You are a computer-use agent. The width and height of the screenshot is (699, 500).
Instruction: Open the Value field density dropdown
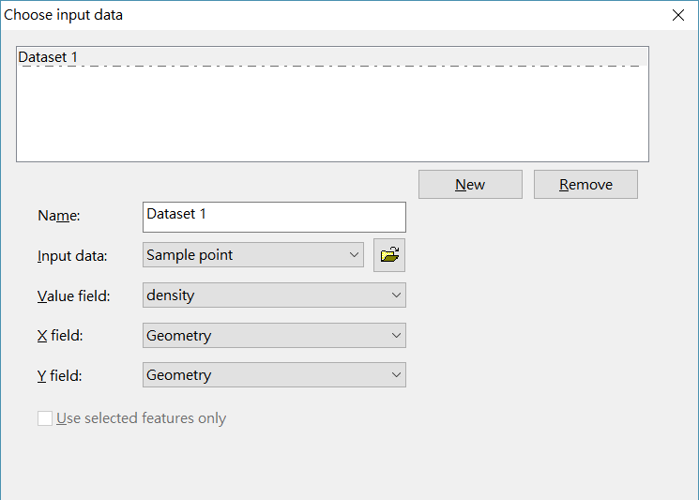click(x=274, y=295)
